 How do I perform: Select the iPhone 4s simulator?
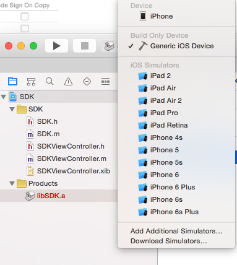176,137
